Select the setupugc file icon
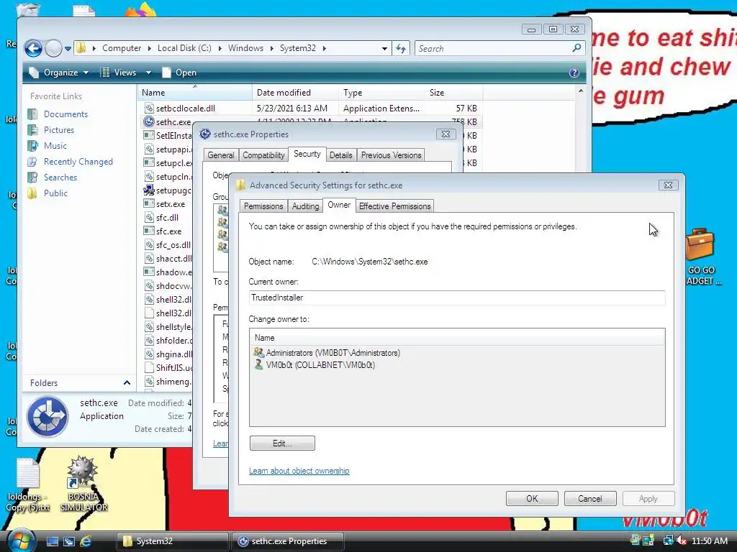 point(149,190)
